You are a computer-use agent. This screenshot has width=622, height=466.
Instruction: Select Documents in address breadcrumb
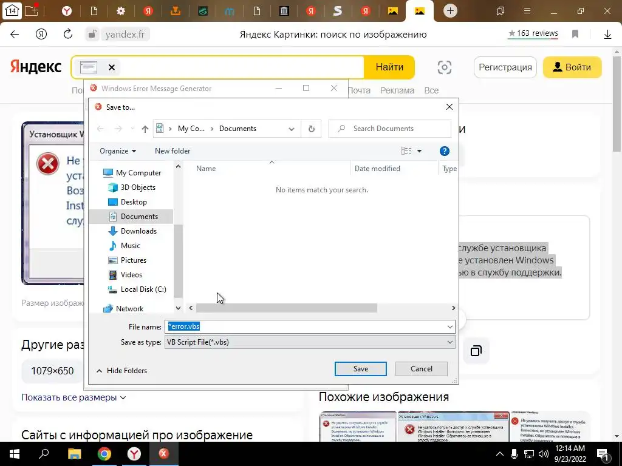(x=238, y=129)
